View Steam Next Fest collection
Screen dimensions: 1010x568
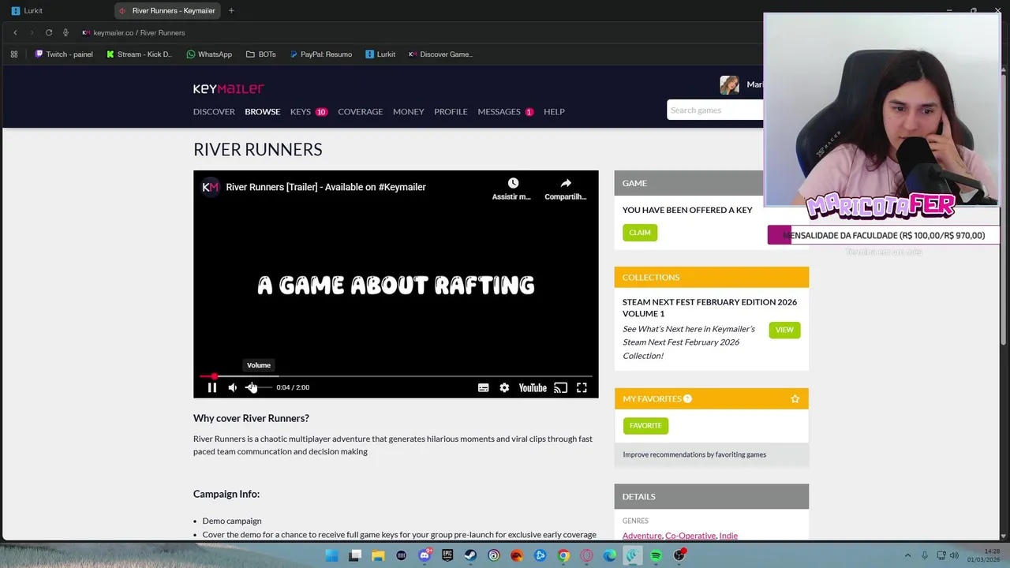[784, 330]
